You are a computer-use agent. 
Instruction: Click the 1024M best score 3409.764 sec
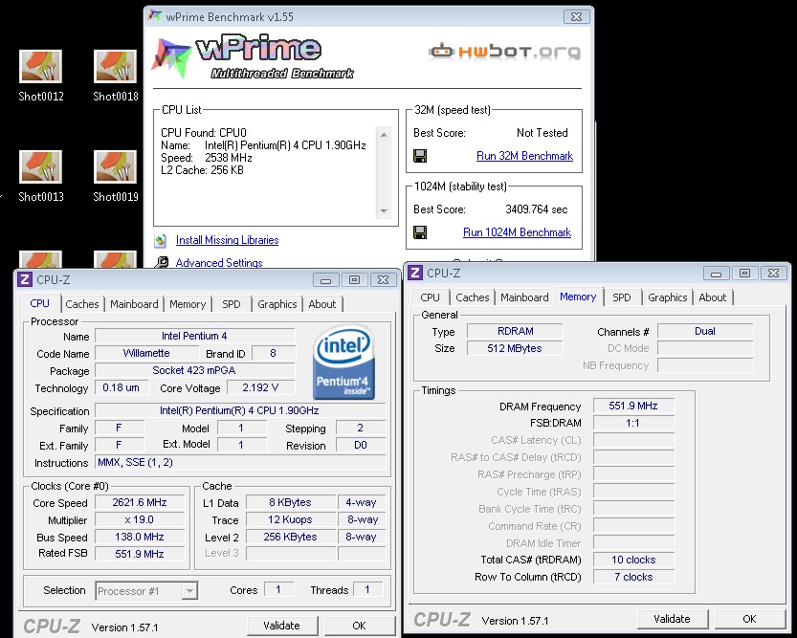click(x=536, y=209)
